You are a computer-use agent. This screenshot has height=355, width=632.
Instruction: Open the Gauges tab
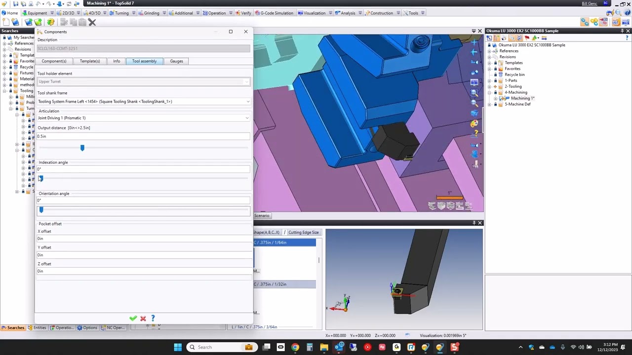tap(176, 61)
